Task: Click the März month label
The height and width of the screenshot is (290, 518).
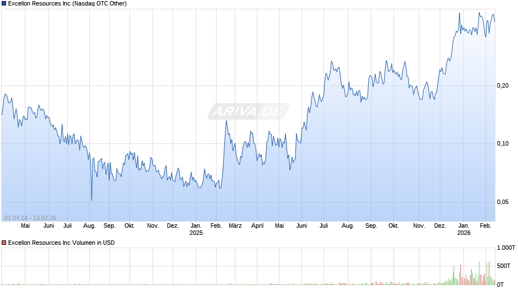Action: 235,225
